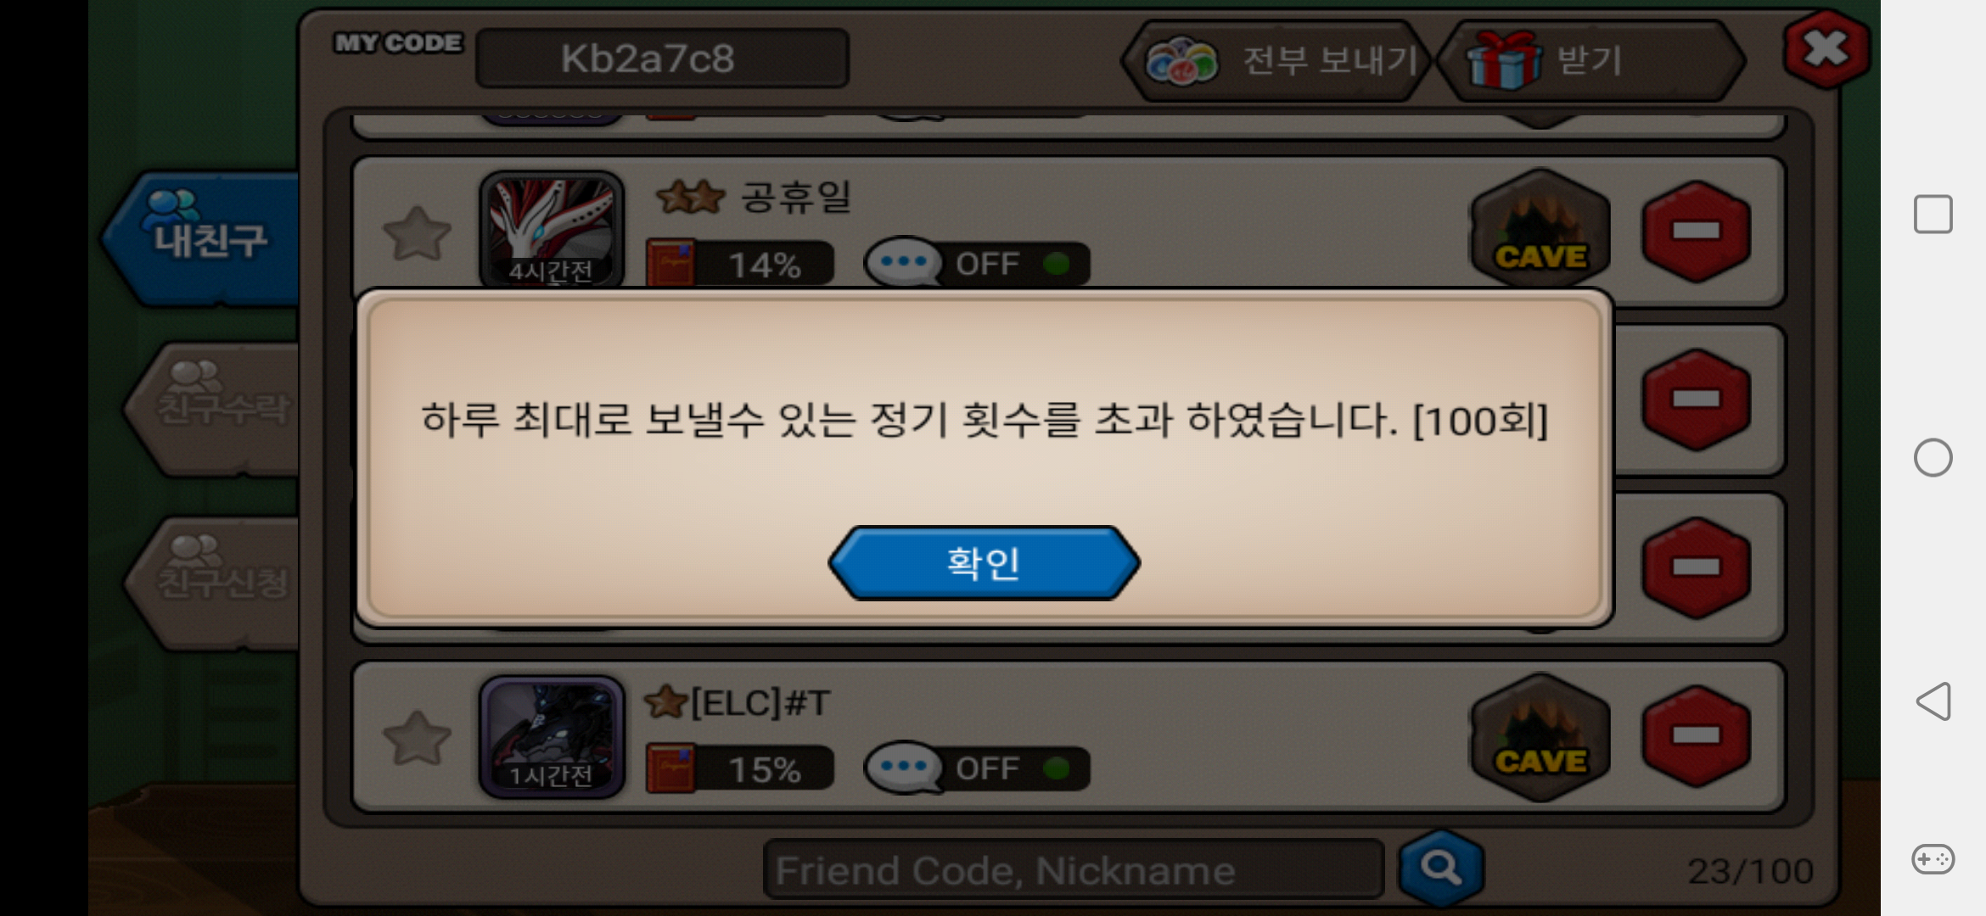Focus the Friend Code, Nickname field
The width and height of the screenshot is (1986, 916).
tap(1074, 869)
